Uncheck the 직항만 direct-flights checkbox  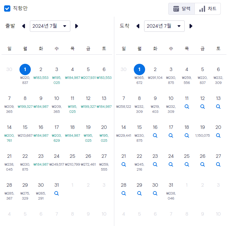[x=7, y=8]
